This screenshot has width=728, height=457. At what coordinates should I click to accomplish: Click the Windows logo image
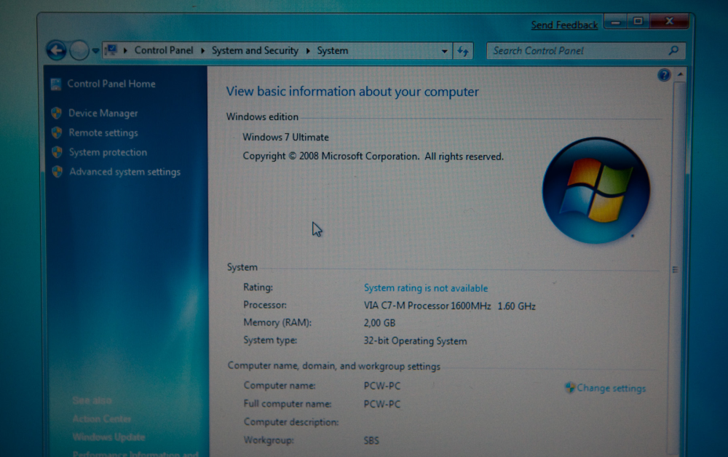click(x=596, y=190)
